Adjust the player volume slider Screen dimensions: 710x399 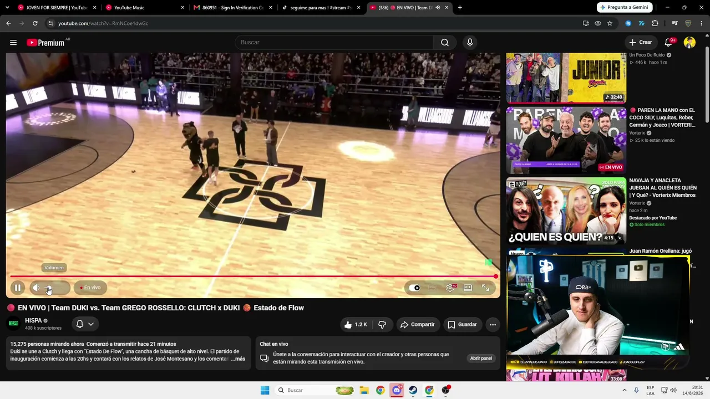pyautogui.click(x=55, y=288)
